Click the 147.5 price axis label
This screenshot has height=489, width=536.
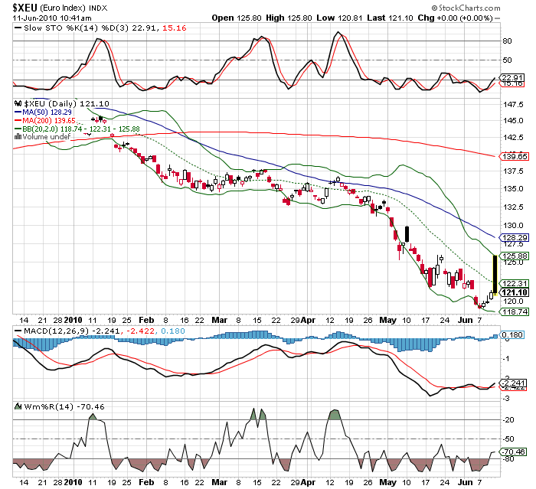tap(513, 105)
